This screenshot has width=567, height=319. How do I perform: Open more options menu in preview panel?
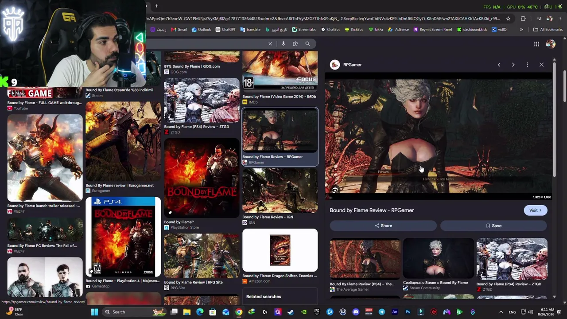pyautogui.click(x=527, y=65)
